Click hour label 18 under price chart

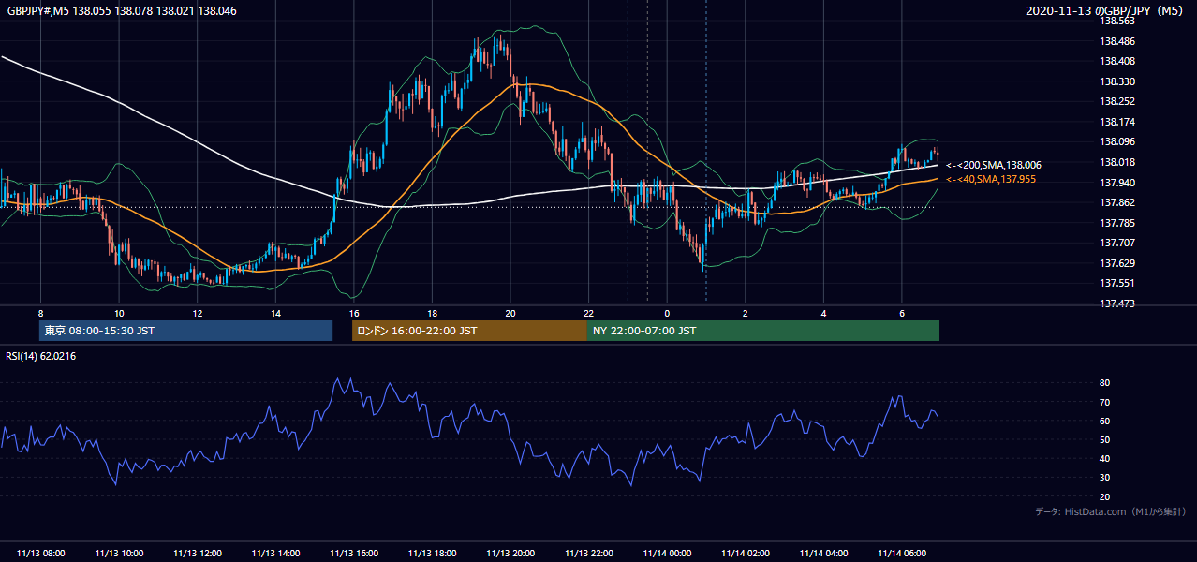click(432, 313)
